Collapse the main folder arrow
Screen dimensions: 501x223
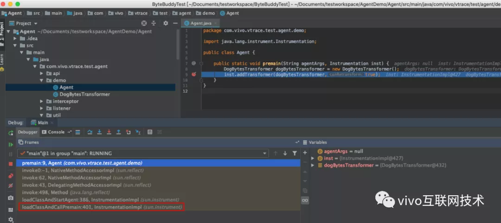tap(22, 53)
